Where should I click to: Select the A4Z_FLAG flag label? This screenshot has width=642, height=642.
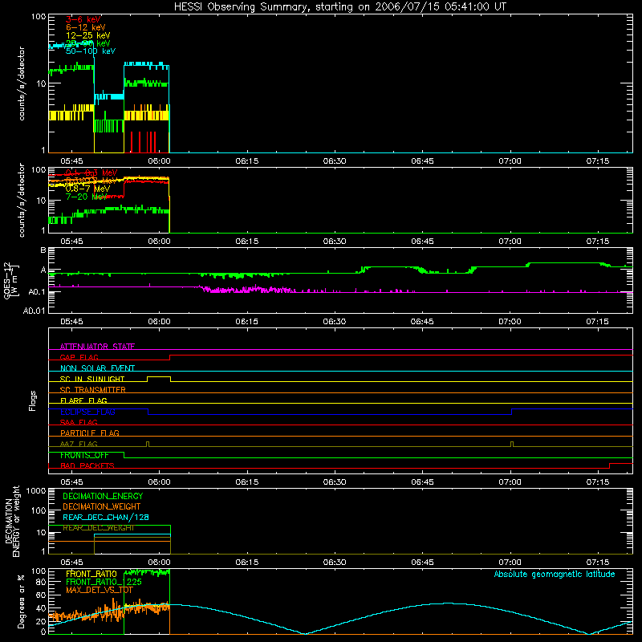pyautogui.click(x=79, y=444)
